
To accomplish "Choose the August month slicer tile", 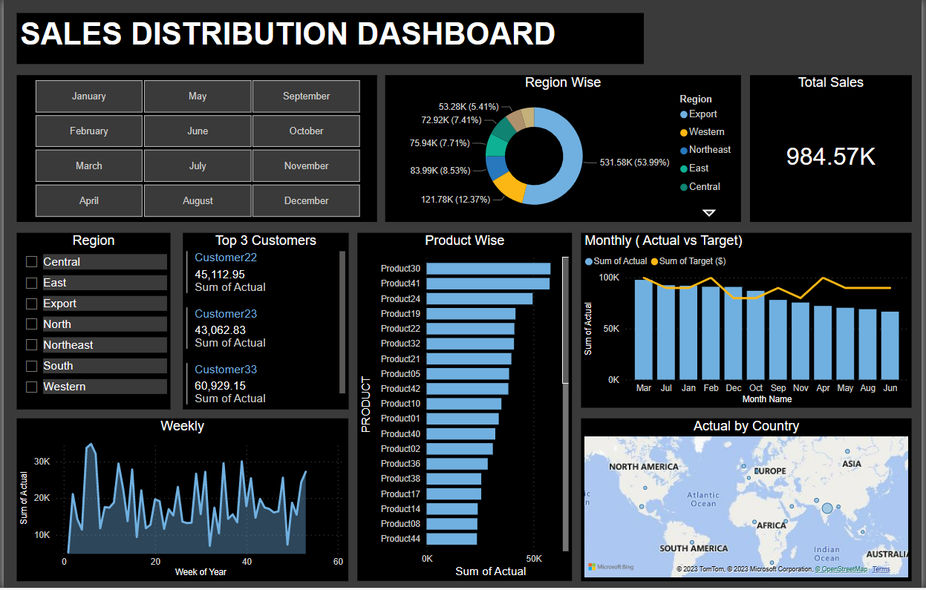I will [198, 201].
